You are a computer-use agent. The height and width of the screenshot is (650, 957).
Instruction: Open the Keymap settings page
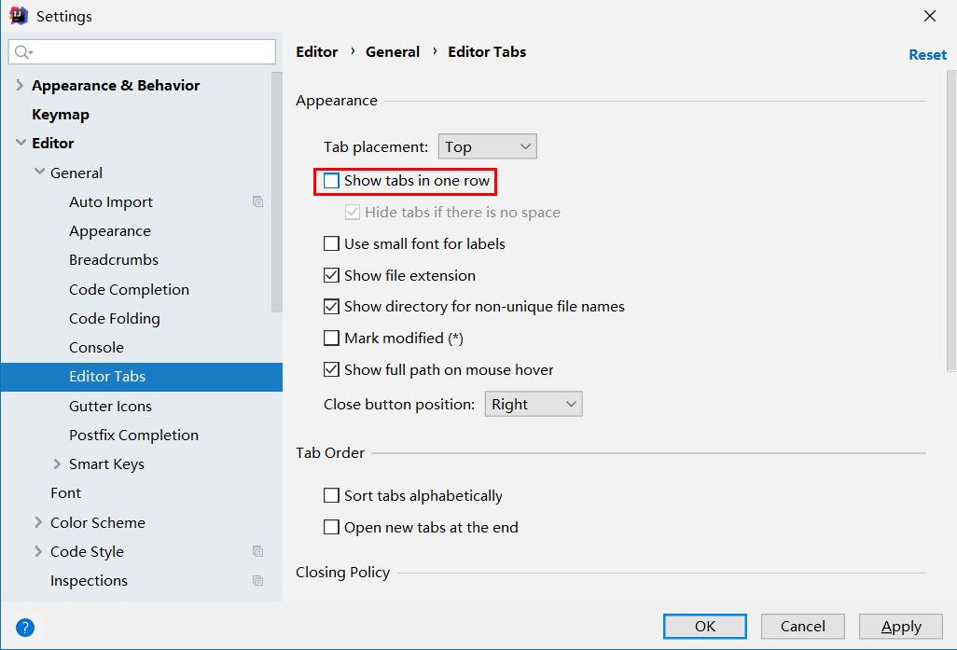click(x=61, y=115)
